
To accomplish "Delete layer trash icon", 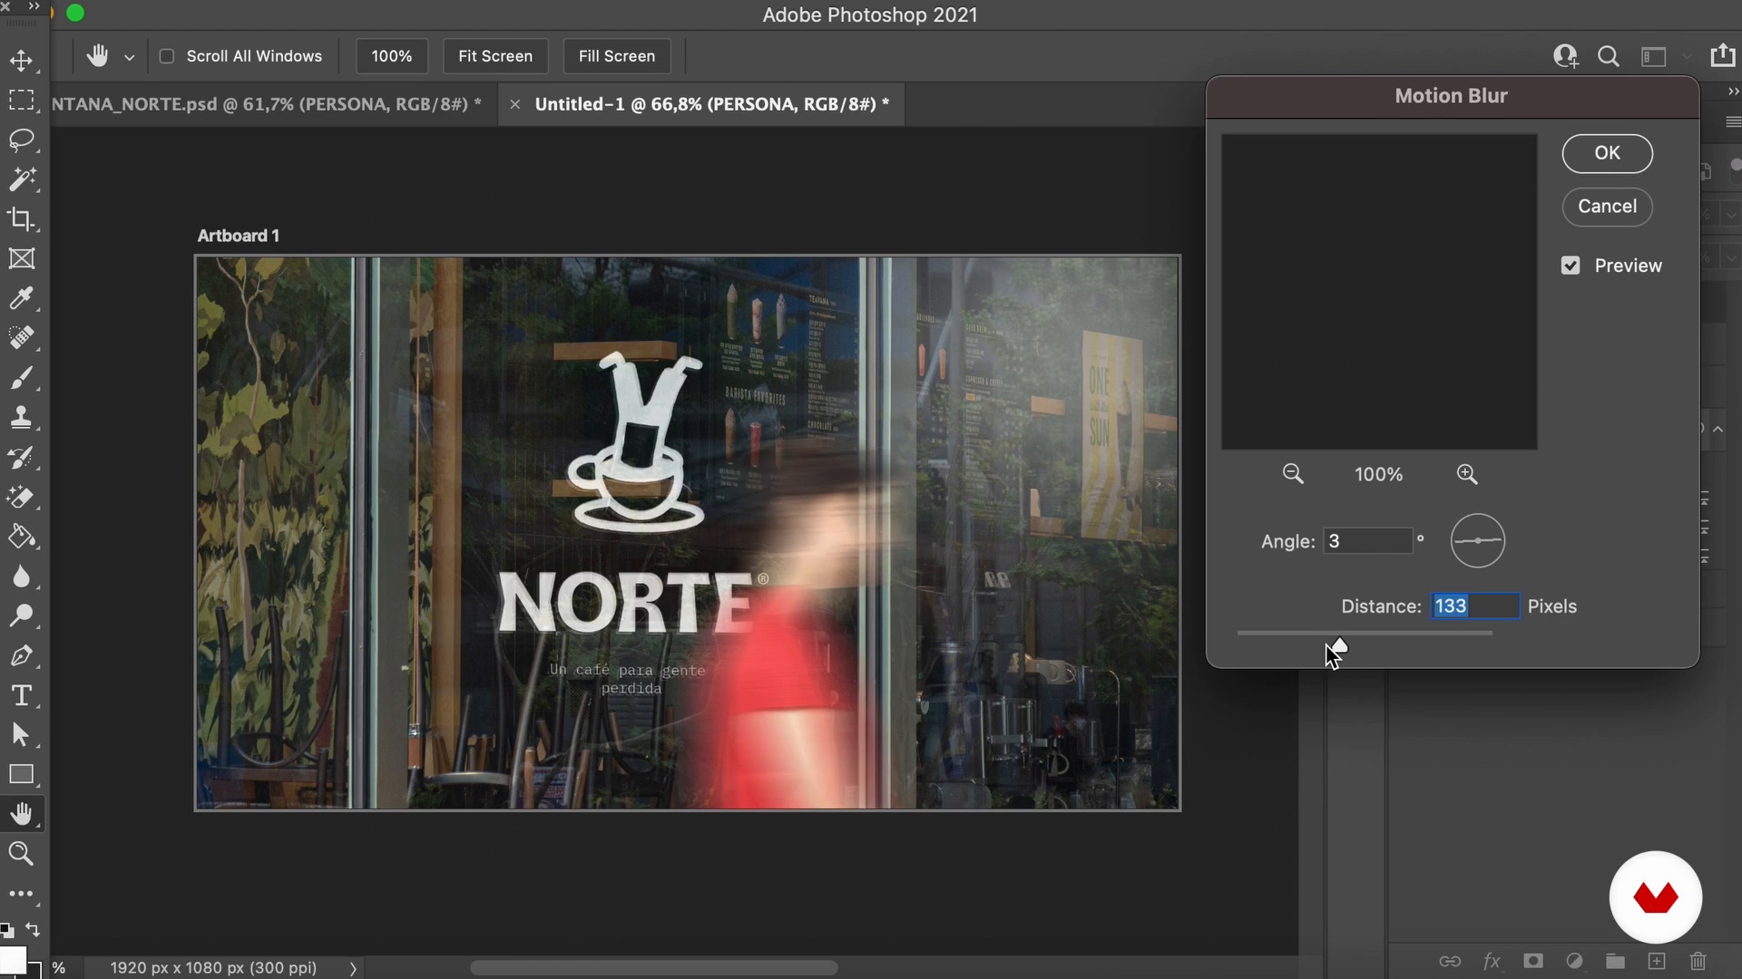I will tap(1698, 961).
